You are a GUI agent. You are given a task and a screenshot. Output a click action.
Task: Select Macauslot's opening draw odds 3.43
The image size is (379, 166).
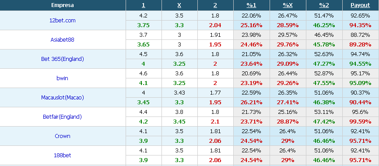pos(179,93)
